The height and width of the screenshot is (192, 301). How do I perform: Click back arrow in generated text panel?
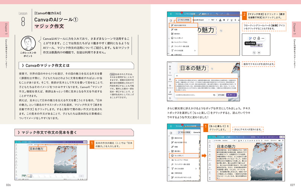click(177, 76)
